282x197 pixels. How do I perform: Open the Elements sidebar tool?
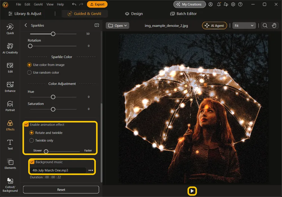(10, 164)
